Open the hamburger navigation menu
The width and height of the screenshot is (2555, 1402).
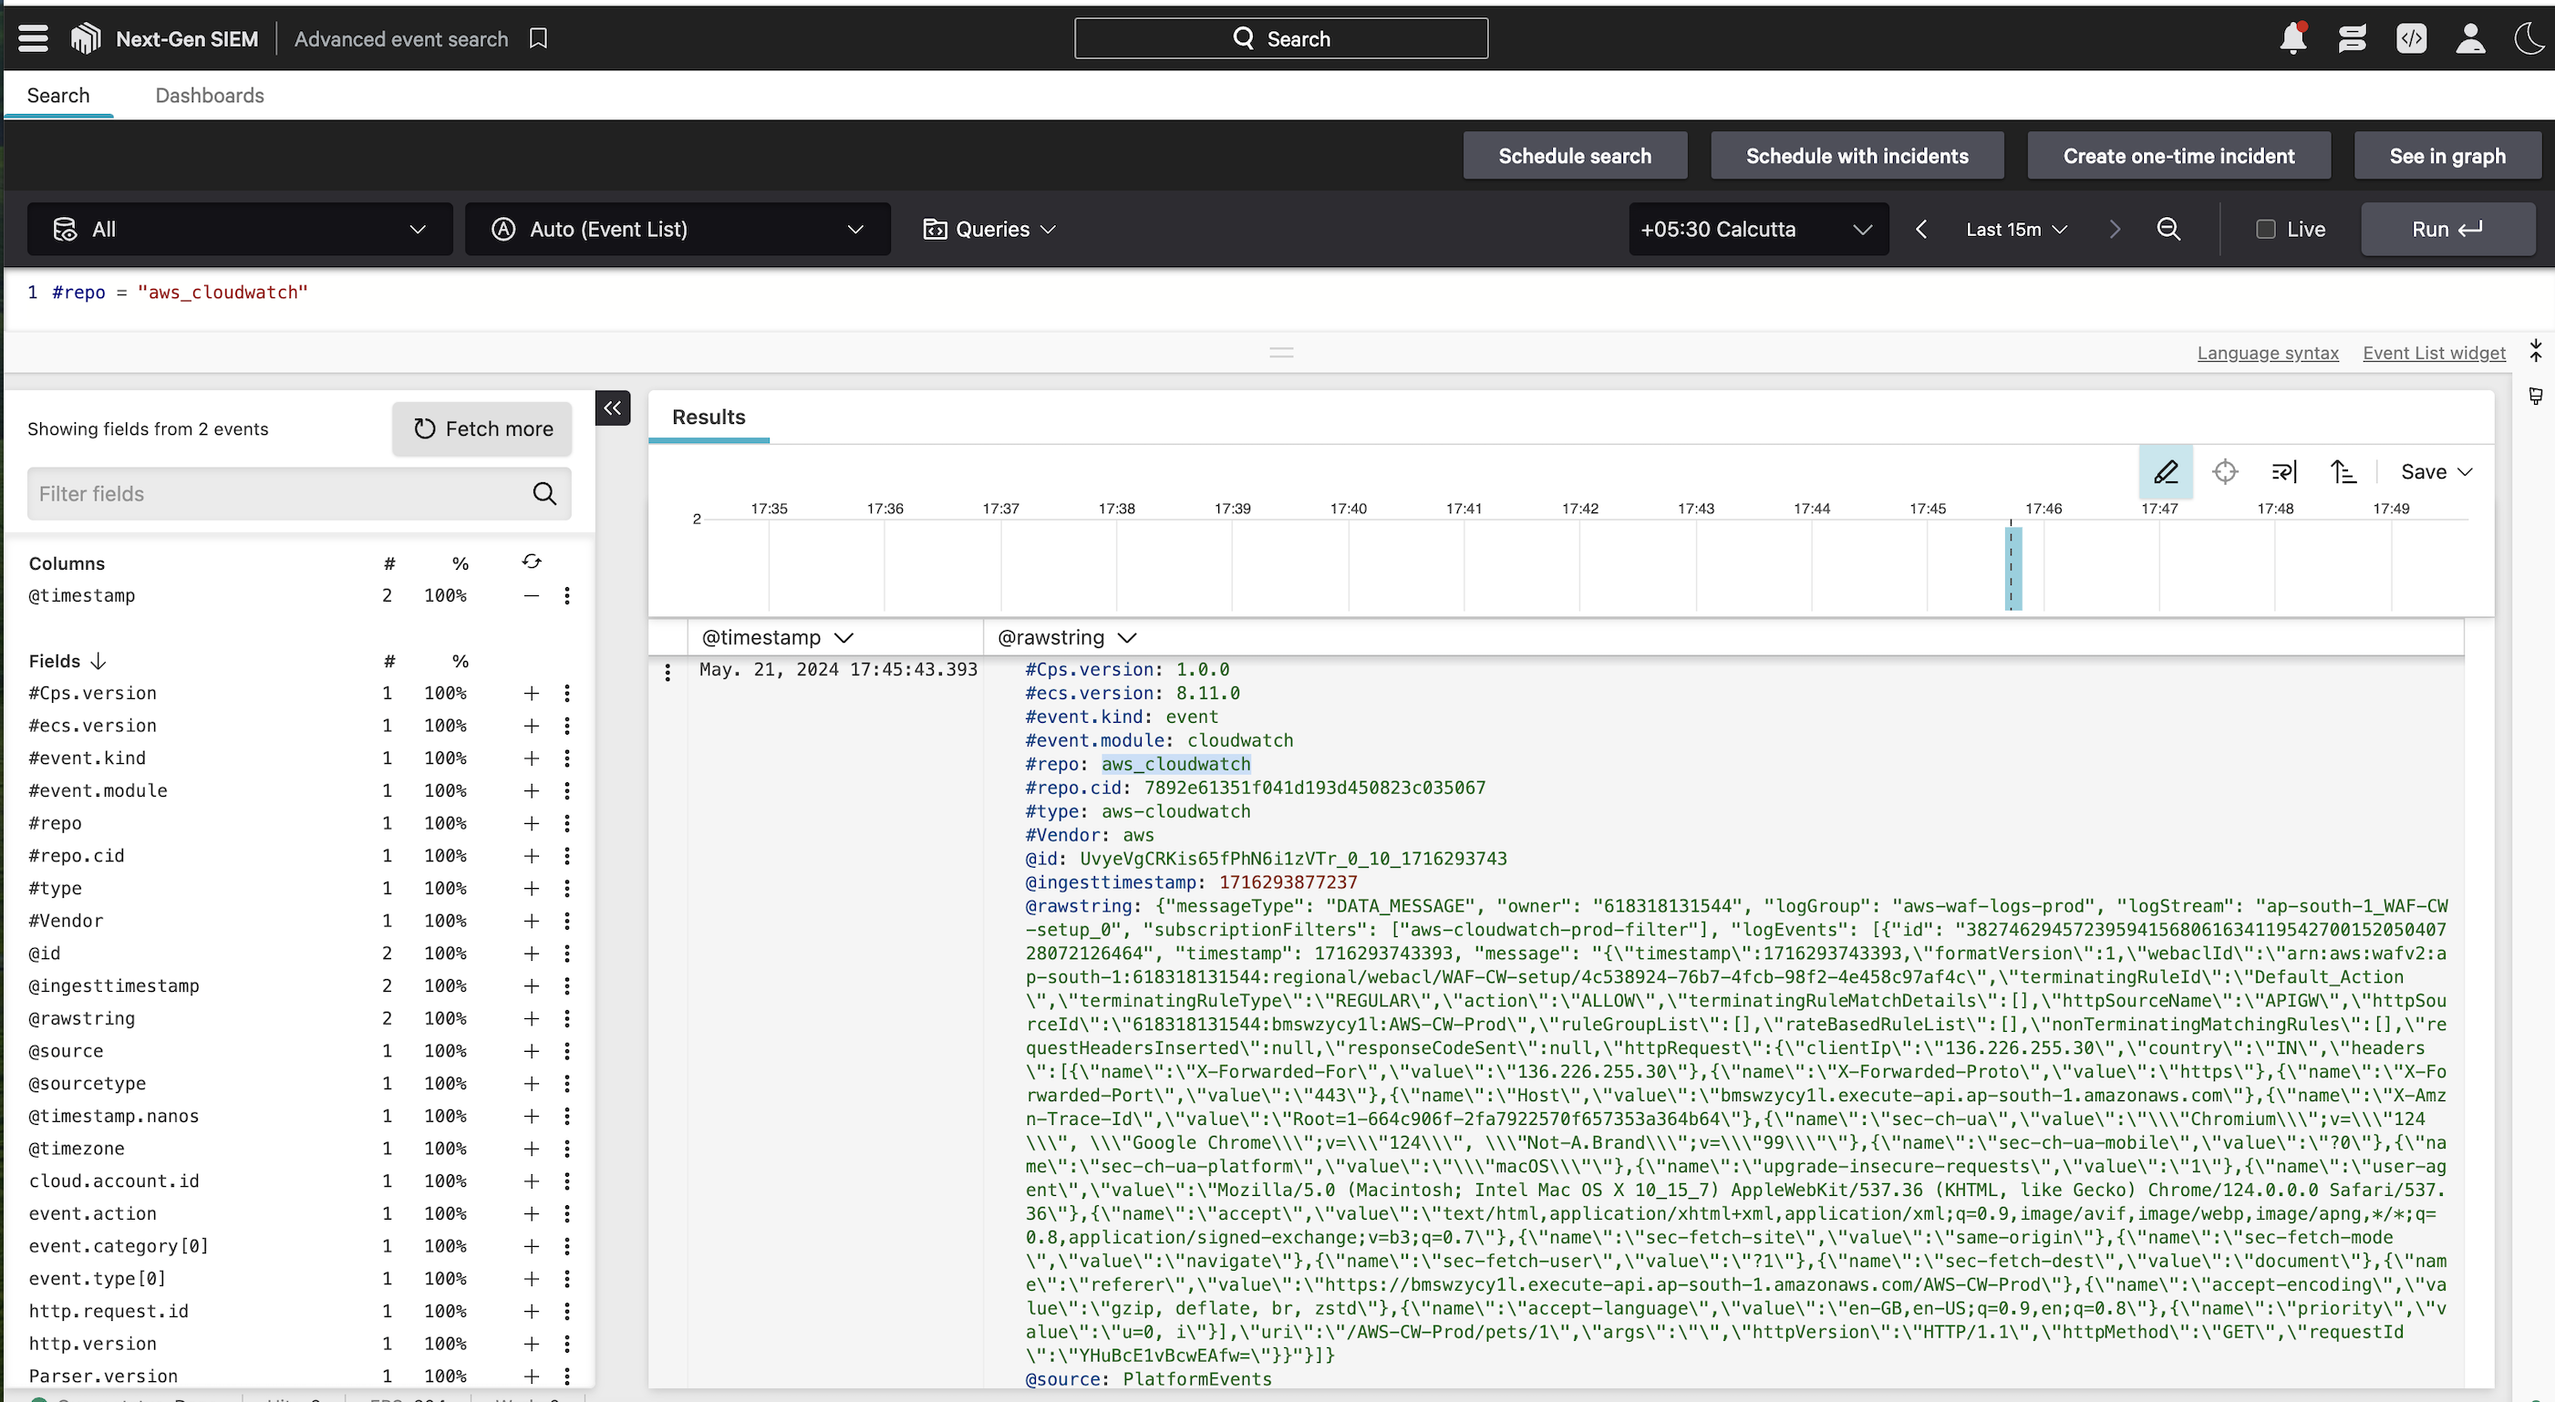(33, 38)
